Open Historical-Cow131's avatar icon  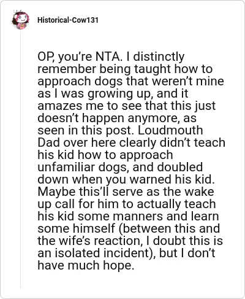[x=20, y=20]
